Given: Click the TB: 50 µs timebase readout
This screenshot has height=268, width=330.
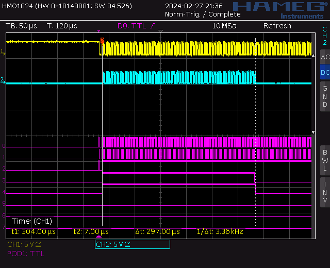Looking at the screenshot, I should click(20, 26).
